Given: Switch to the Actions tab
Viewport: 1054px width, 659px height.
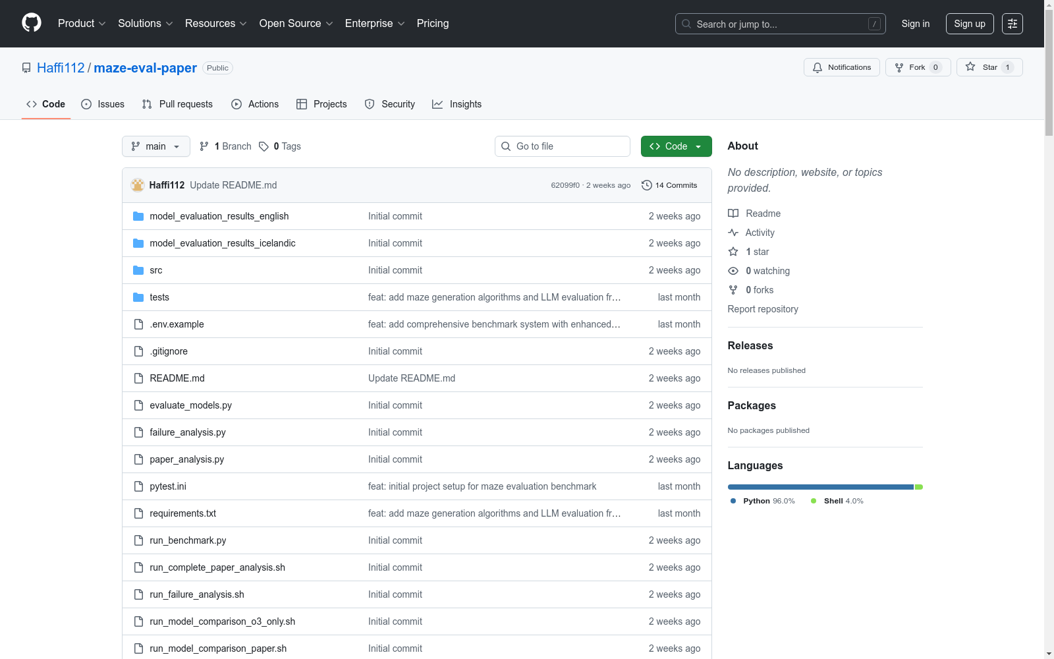Looking at the screenshot, I should pyautogui.click(x=255, y=104).
